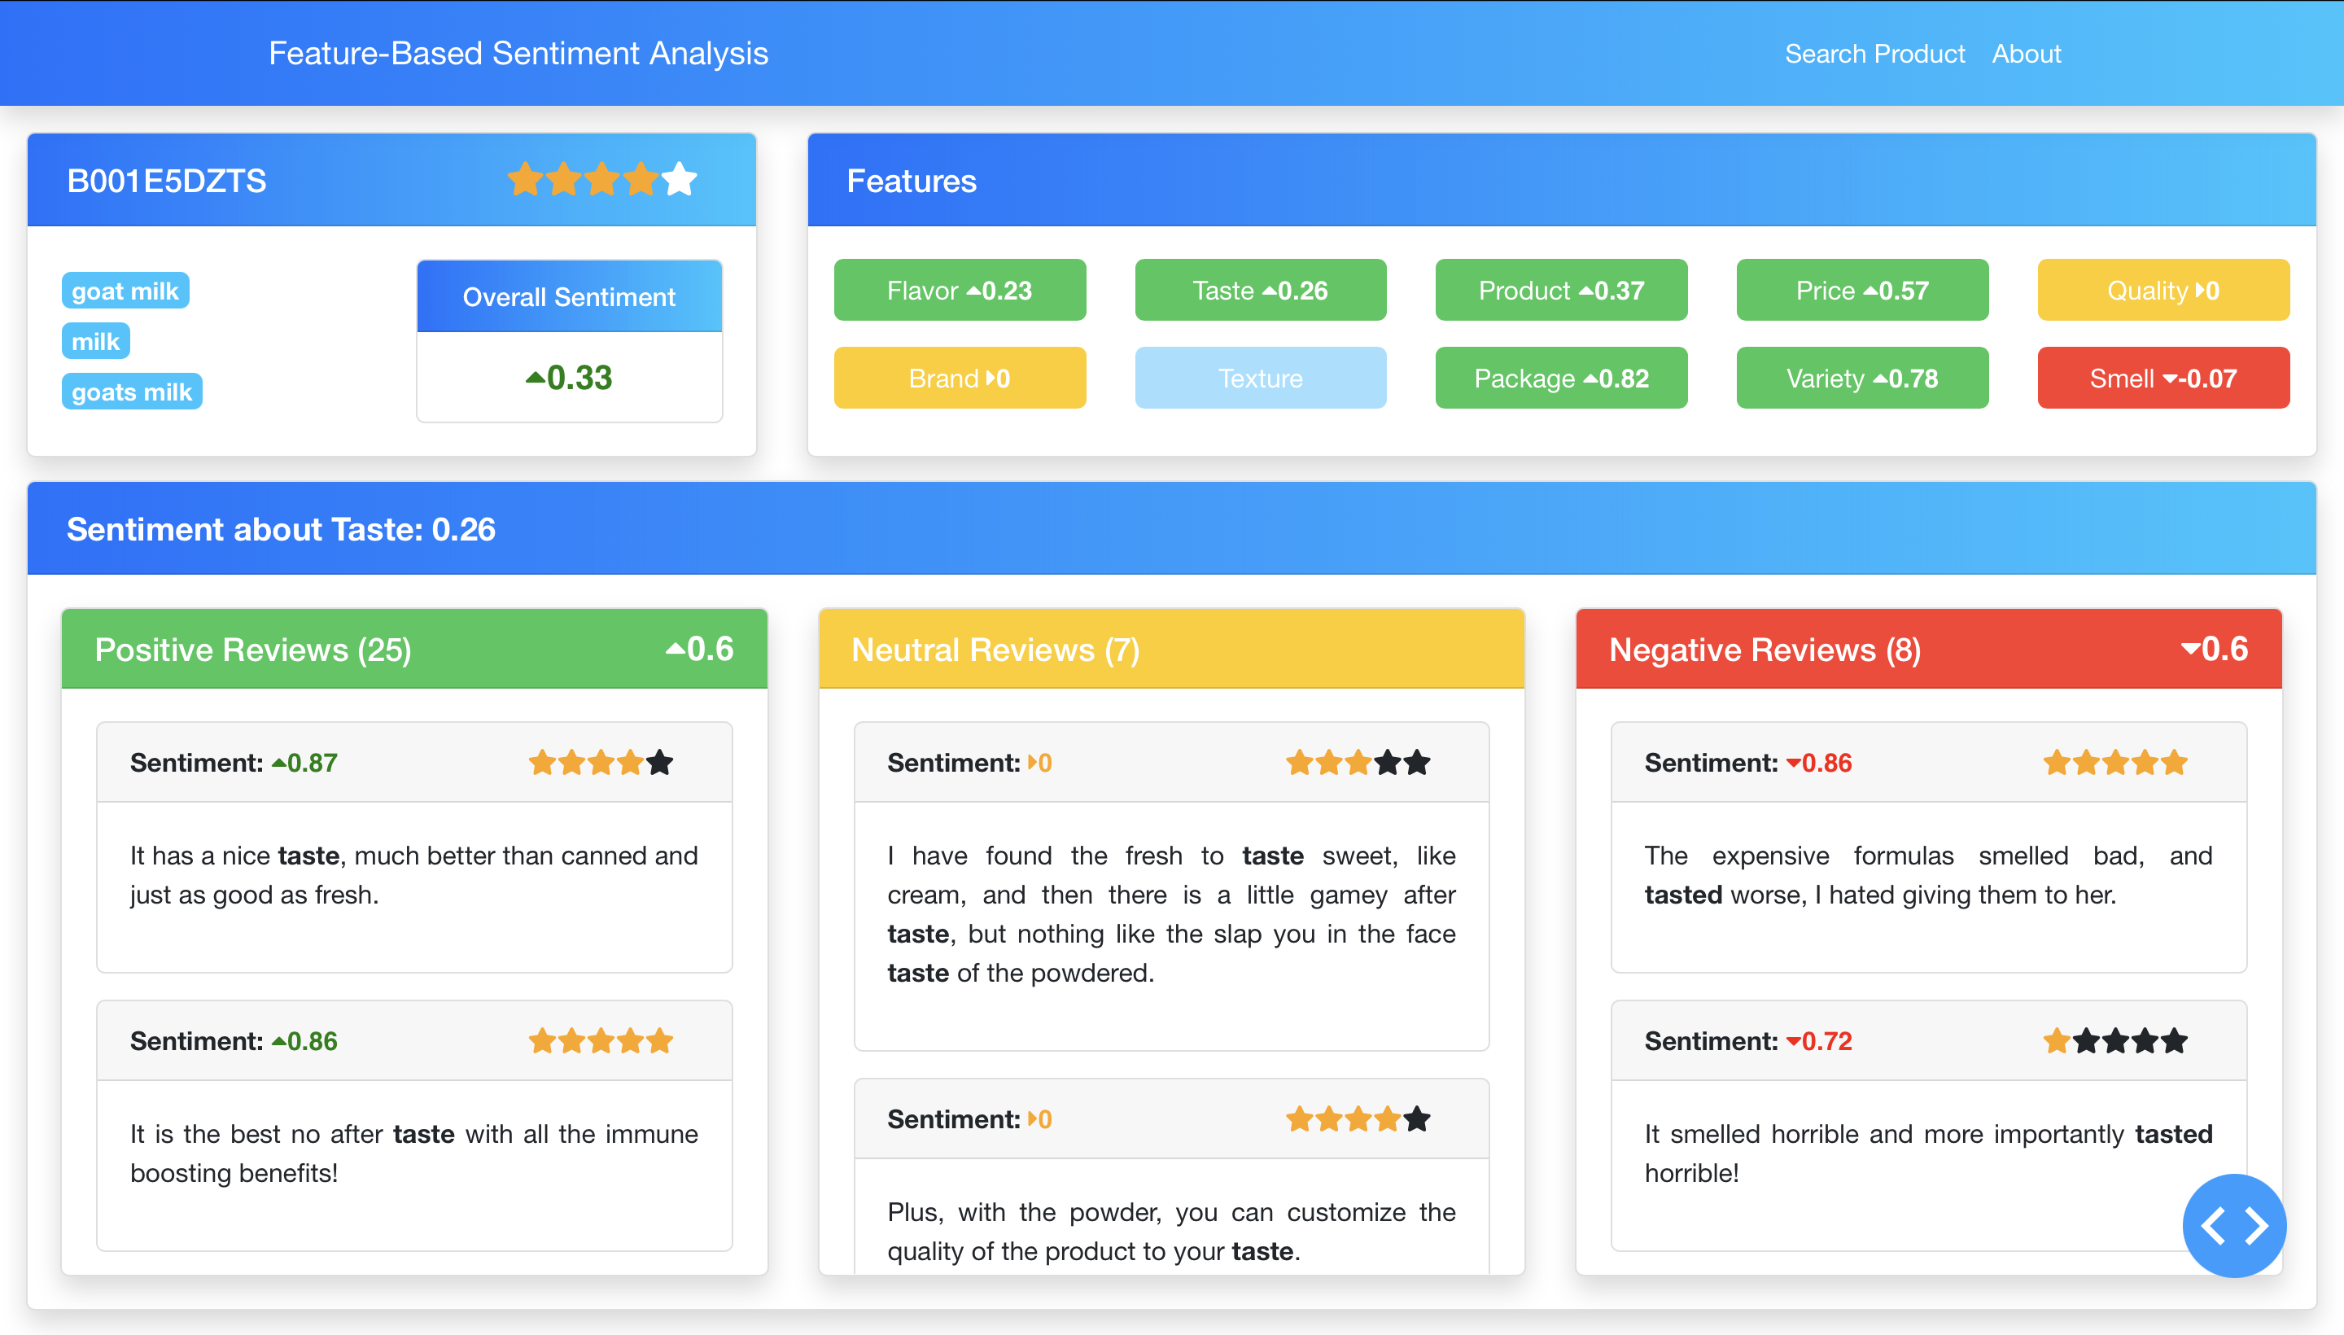The width and height of the screenshot is (2344, 1335).
Task: Select the goats milk tag
Action: tap(131, 391)
